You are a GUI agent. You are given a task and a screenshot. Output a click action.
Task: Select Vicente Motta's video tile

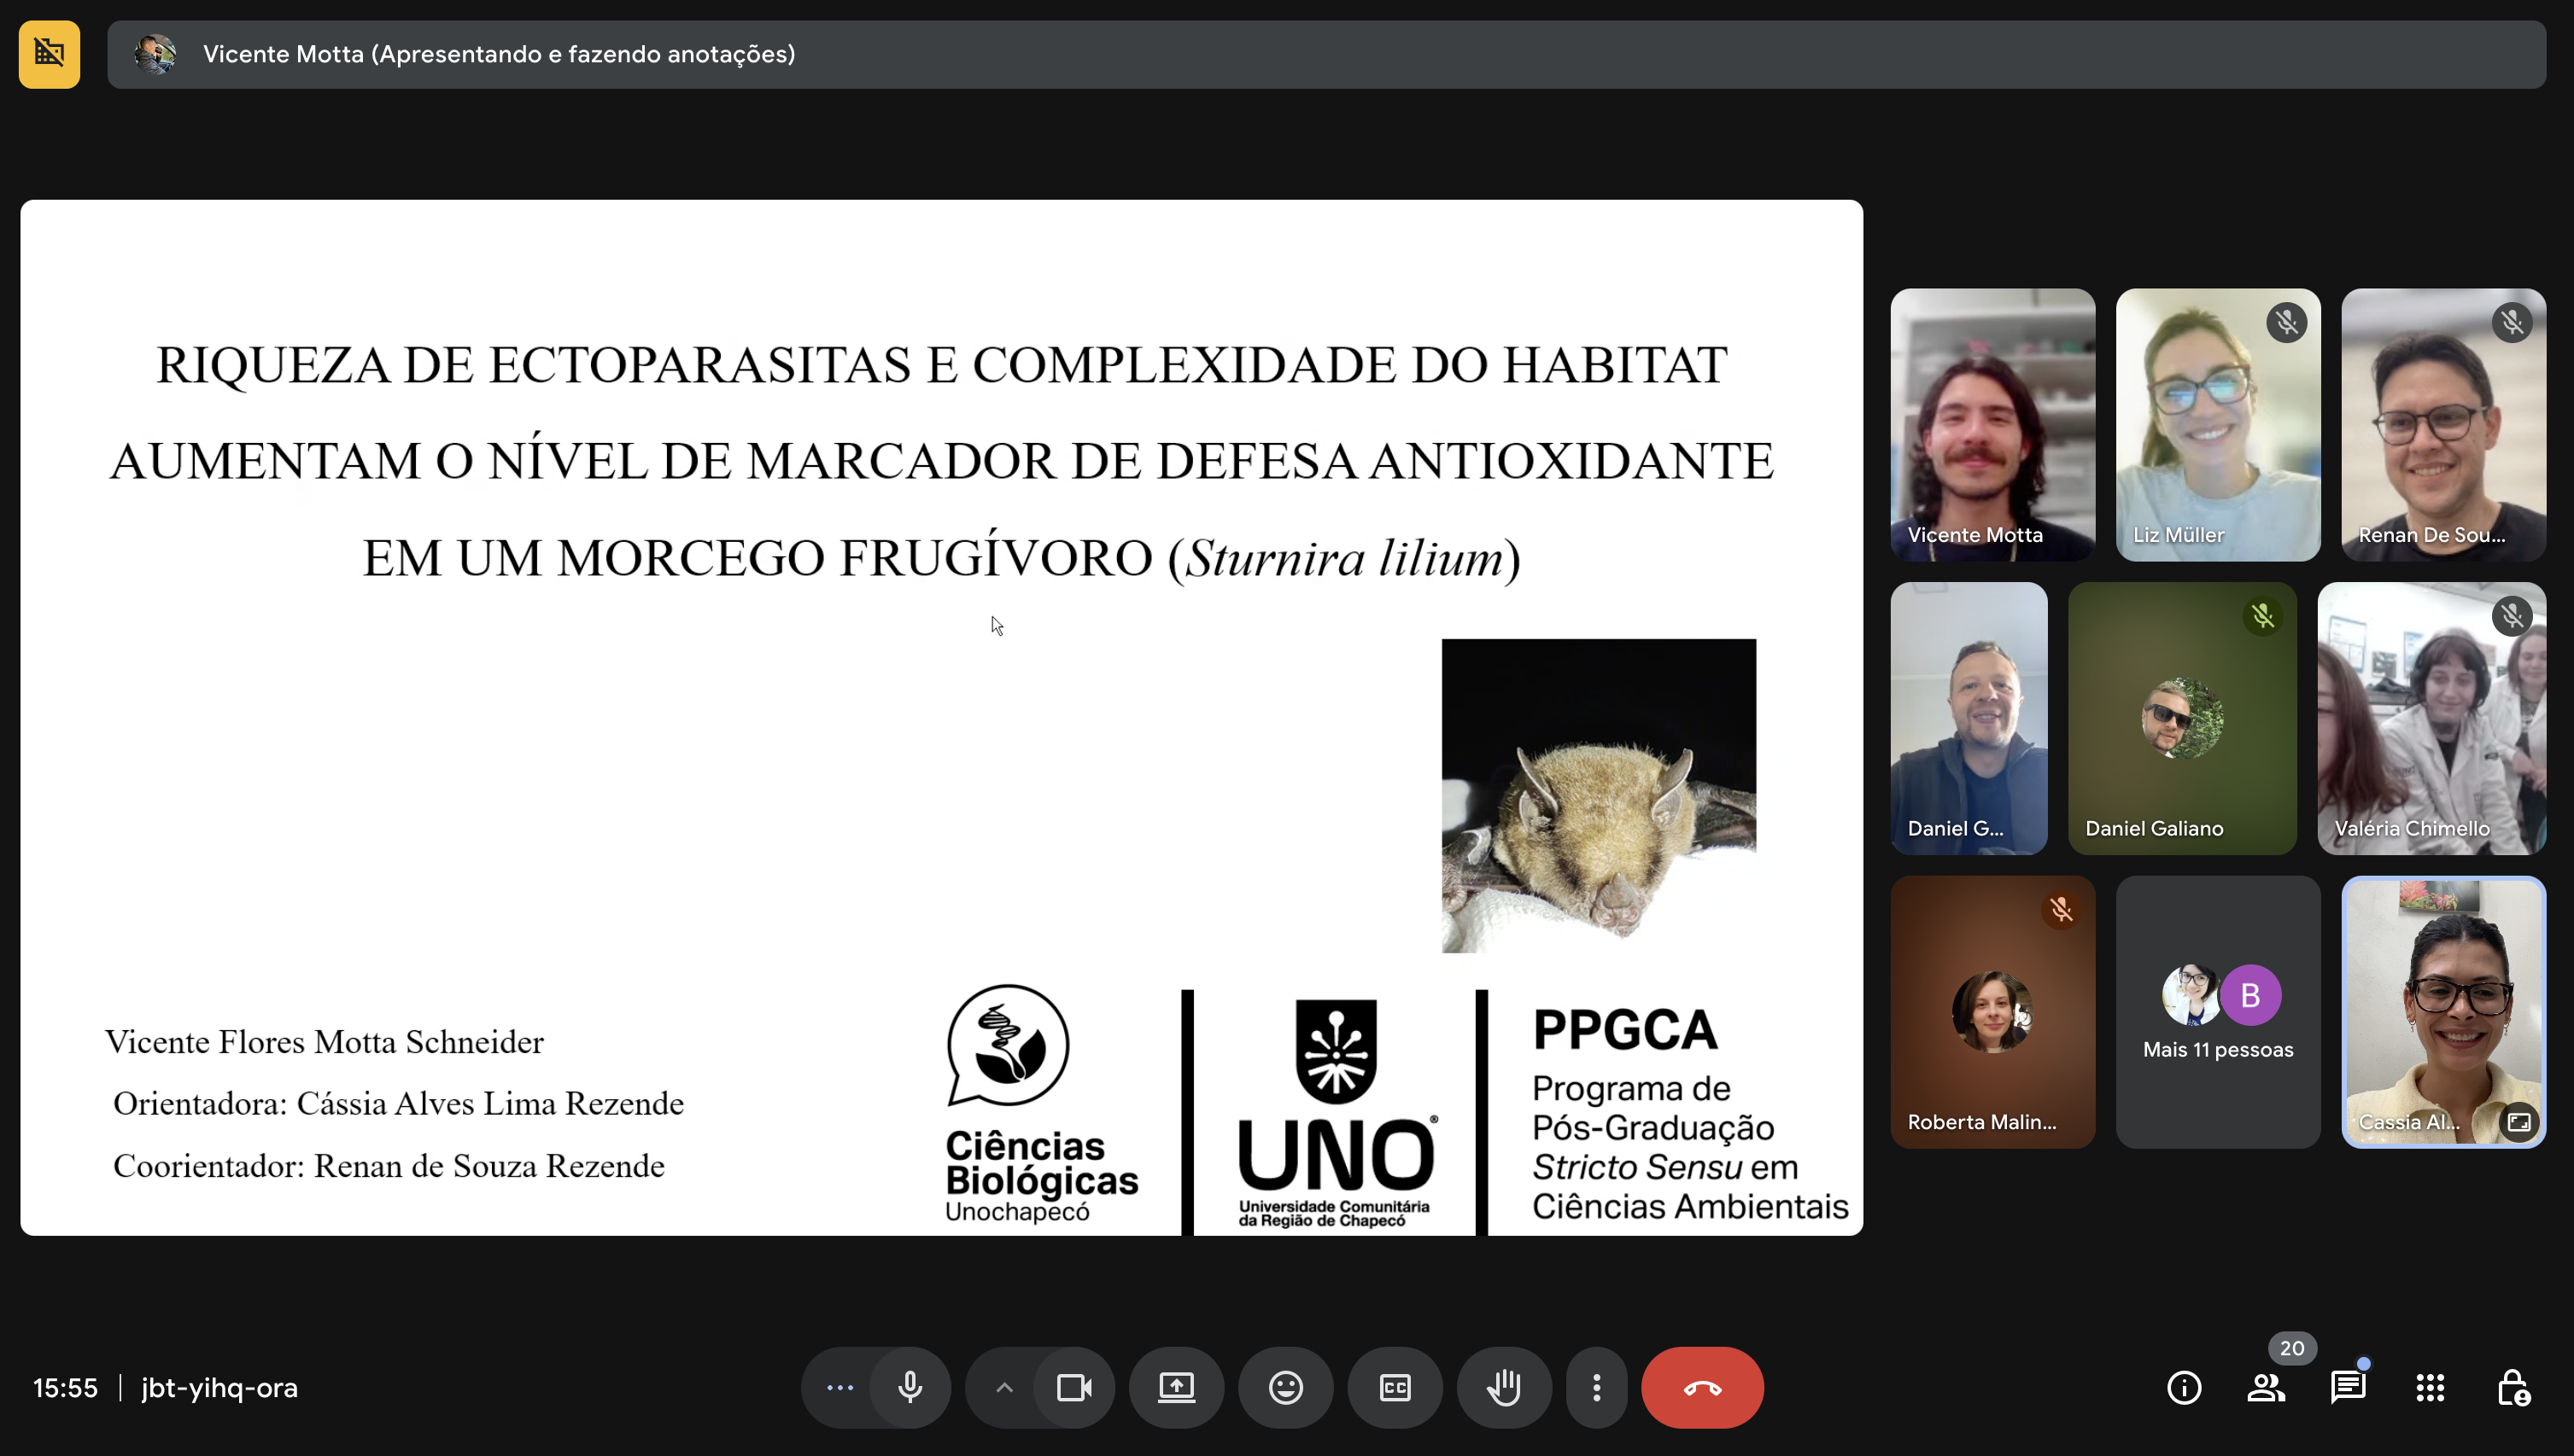click(x=1992, y=424)
